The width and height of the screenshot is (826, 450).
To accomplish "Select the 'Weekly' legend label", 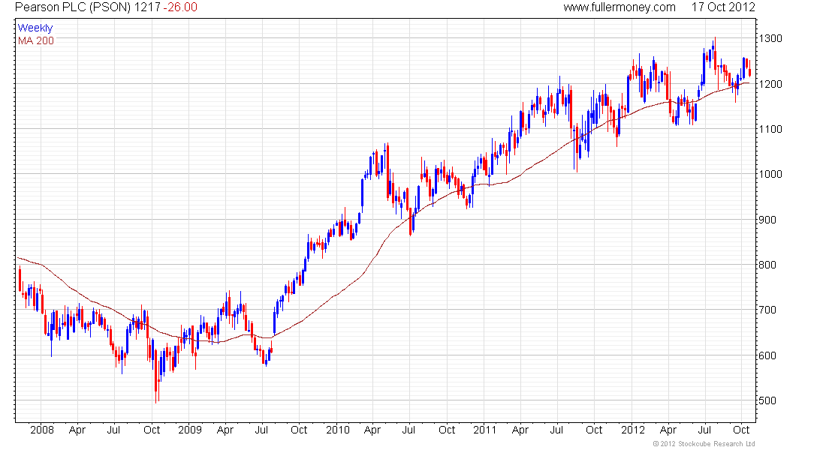I will 35,28.
